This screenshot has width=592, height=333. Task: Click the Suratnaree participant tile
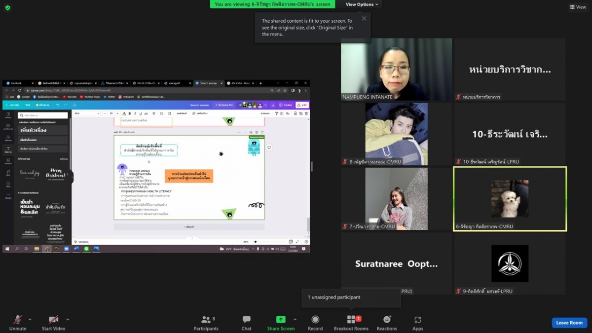click(x=396, y=263)
